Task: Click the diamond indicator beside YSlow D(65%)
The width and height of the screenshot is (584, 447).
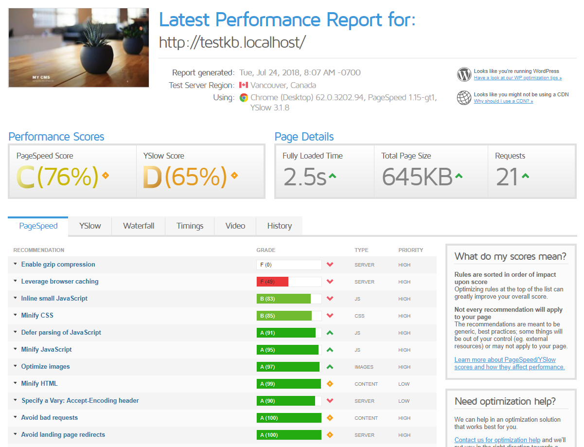Action: click(x=234, y=175)
